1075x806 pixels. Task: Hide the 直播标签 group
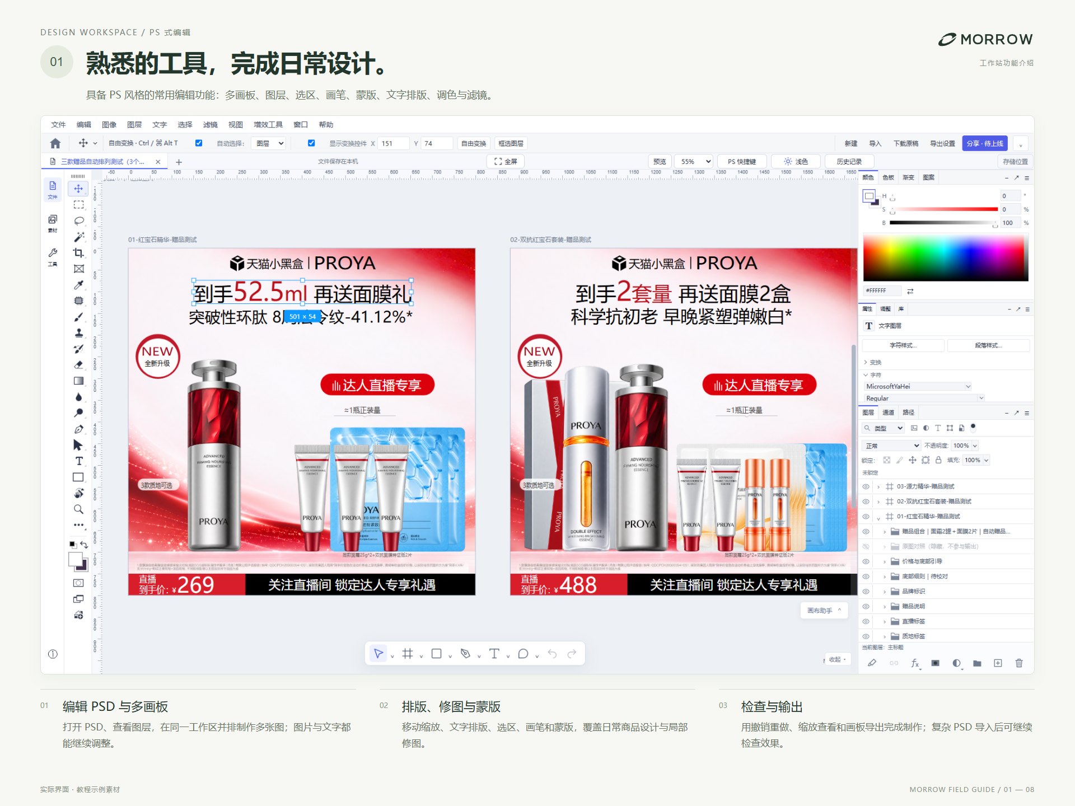[866, 621]
